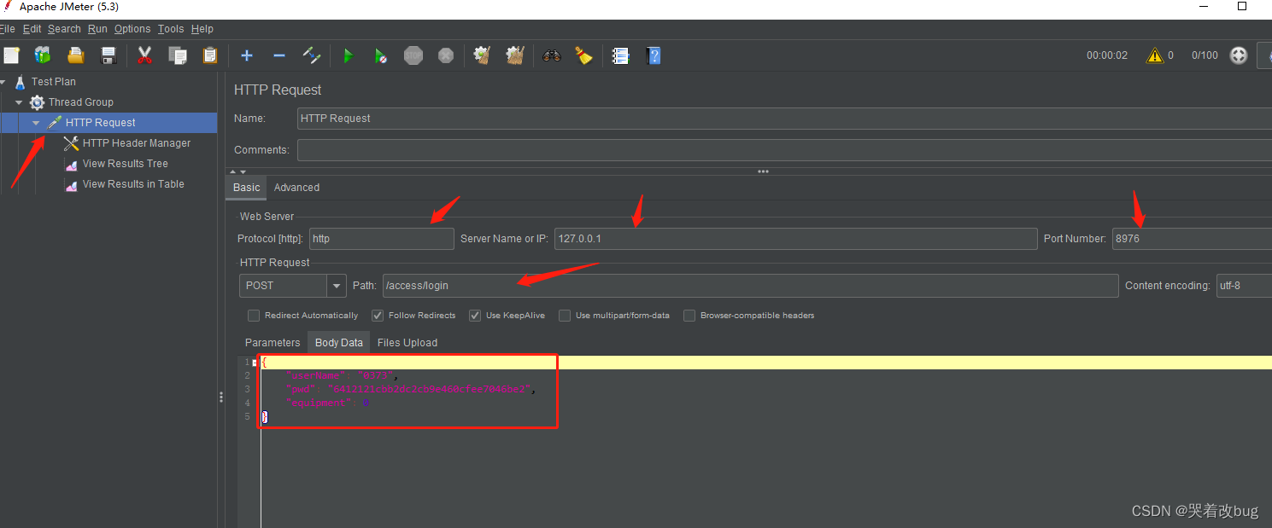1272x528 pixels.
Task: Collapse the HTTP Request node arrow
Action: 36,123
